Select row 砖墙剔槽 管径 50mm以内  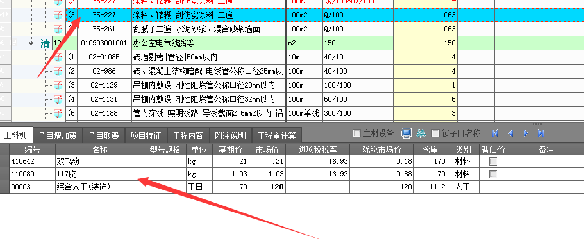[209, 57]
